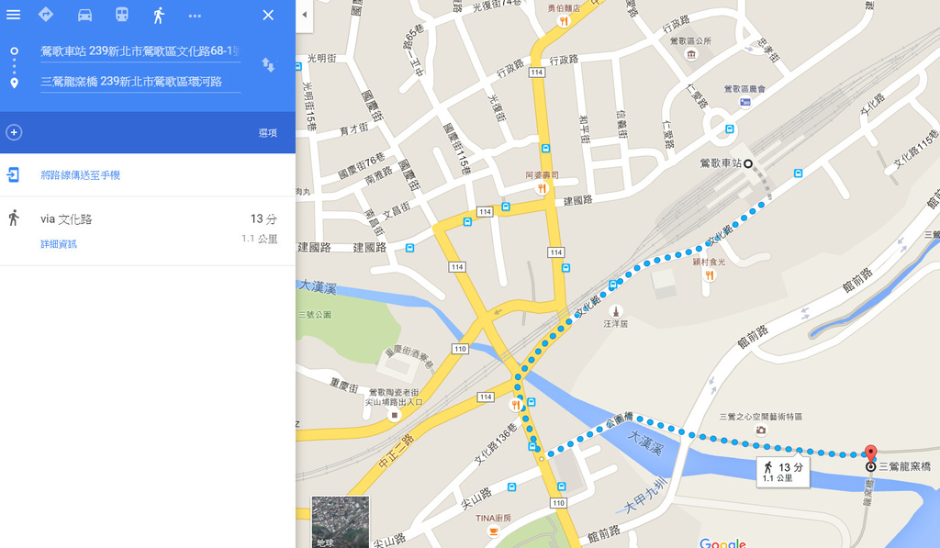Add another destination with plus icon

(14, 132)
